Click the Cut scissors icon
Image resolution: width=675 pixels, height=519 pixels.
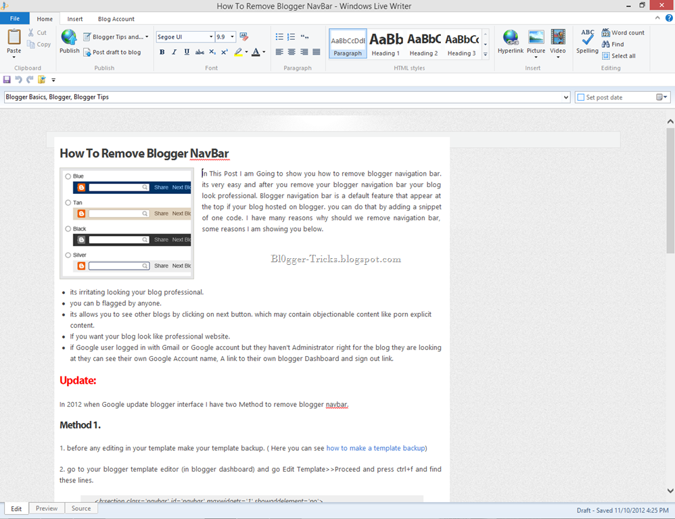(31, 32)
